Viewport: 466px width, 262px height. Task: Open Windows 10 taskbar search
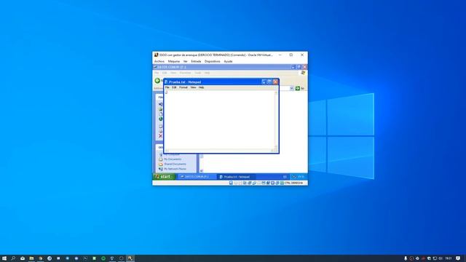(x=13, y=258)
